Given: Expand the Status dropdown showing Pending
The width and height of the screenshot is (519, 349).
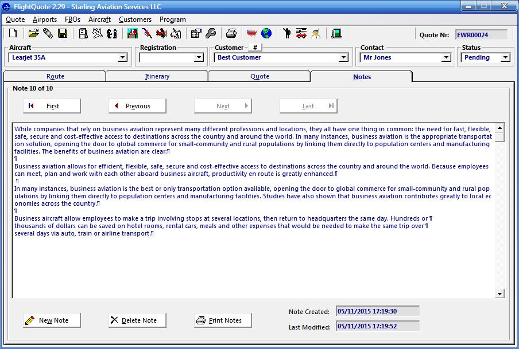Looking at the screenshot, I should 505,58.
